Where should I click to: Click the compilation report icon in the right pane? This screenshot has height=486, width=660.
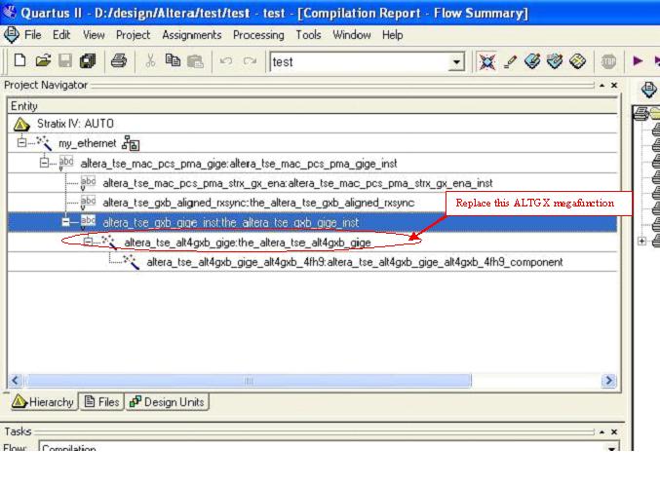648,90
